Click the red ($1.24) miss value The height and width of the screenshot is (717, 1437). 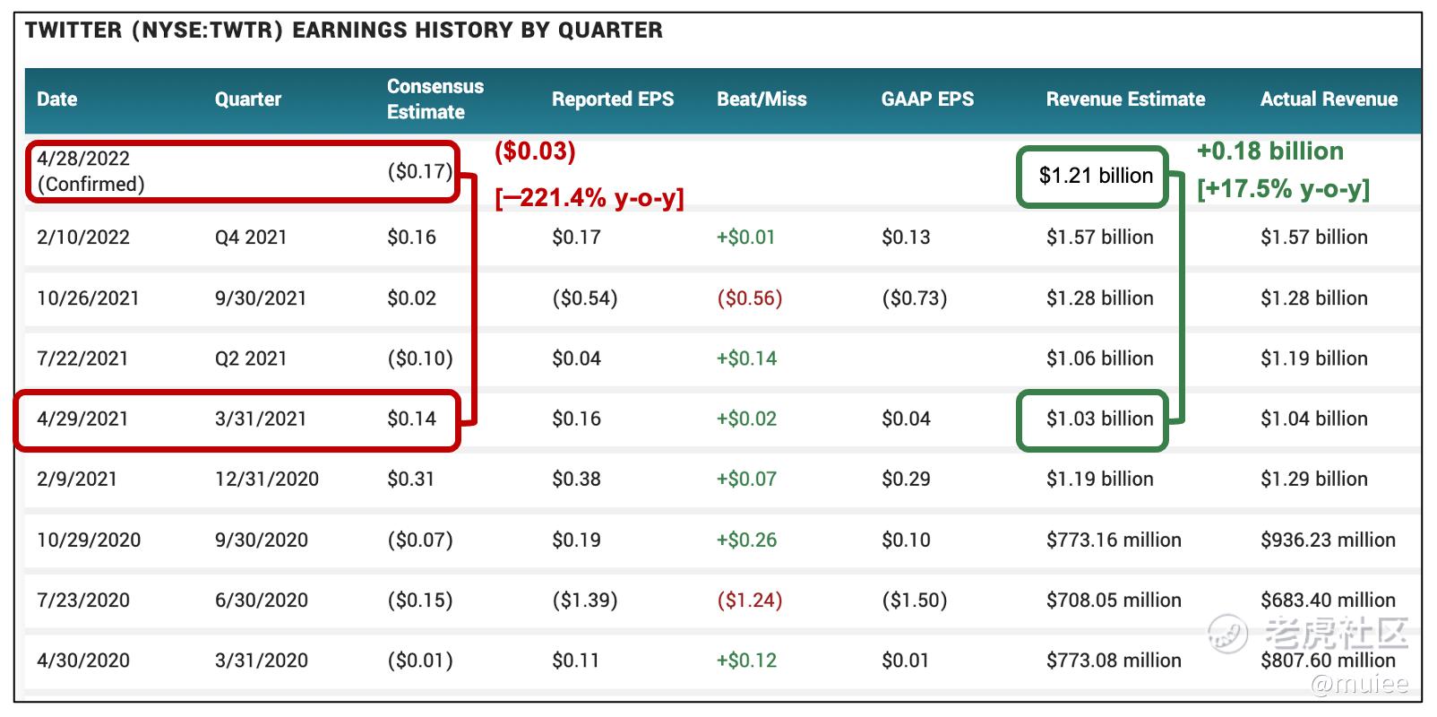pyautogui.click(x=750, y=600)
